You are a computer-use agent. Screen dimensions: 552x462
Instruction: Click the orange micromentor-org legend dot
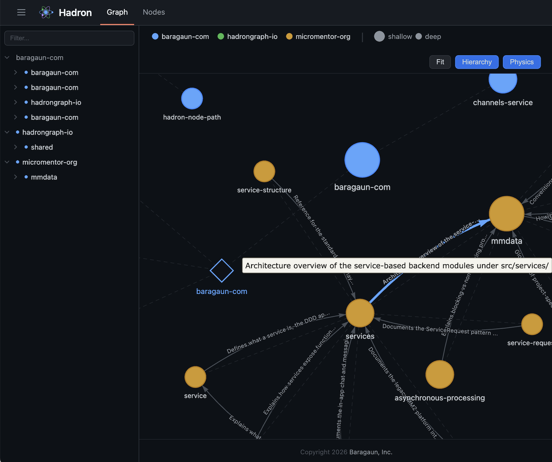(x=289, y=37)
